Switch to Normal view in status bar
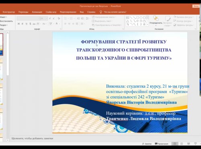The height and width of the screenshot is (149, 201). pos(175,144)
